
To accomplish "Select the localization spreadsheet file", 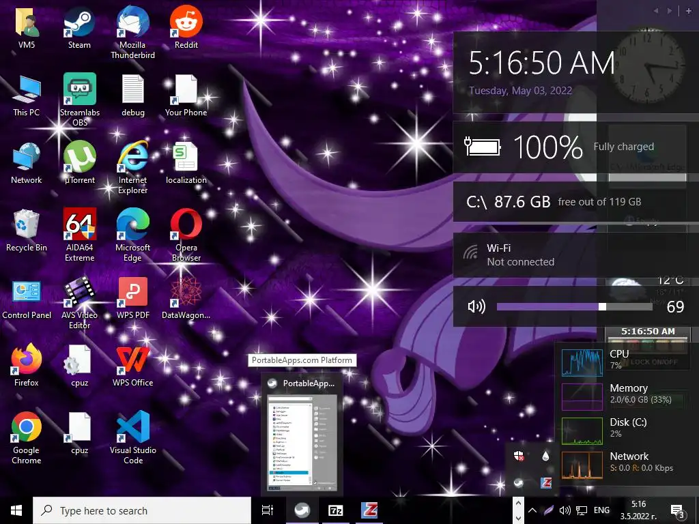I will click(x=186, y=163).
